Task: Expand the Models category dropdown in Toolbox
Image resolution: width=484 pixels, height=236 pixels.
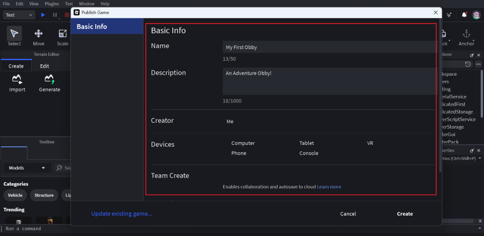Action: coord(27,168)
